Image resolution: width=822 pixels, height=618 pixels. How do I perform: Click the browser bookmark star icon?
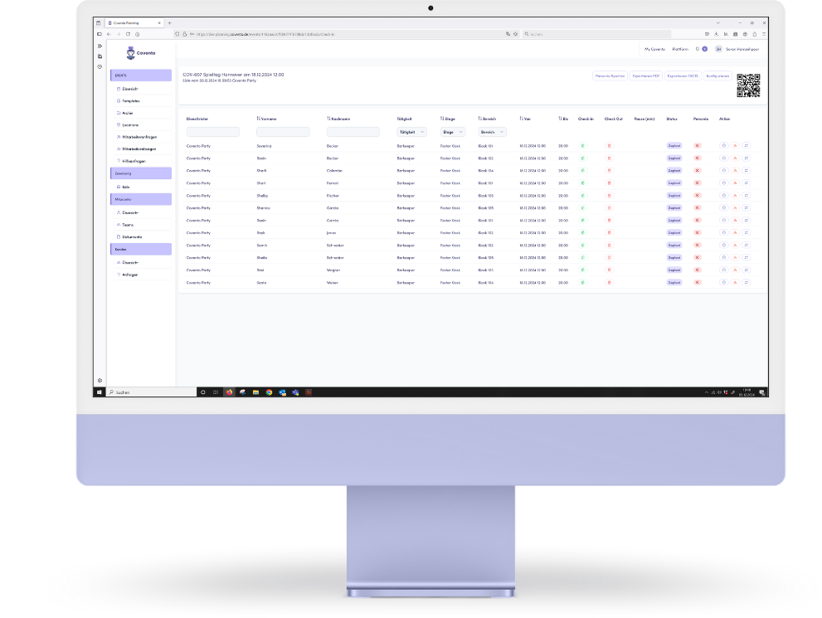point(515,34)
